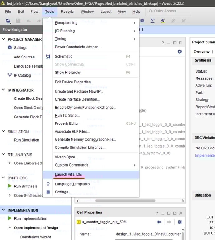Viewport: 215px width, 240px height.
Task: Open Cell Properties settings gear
Action: pyautogui.click(x=180, y=222)
